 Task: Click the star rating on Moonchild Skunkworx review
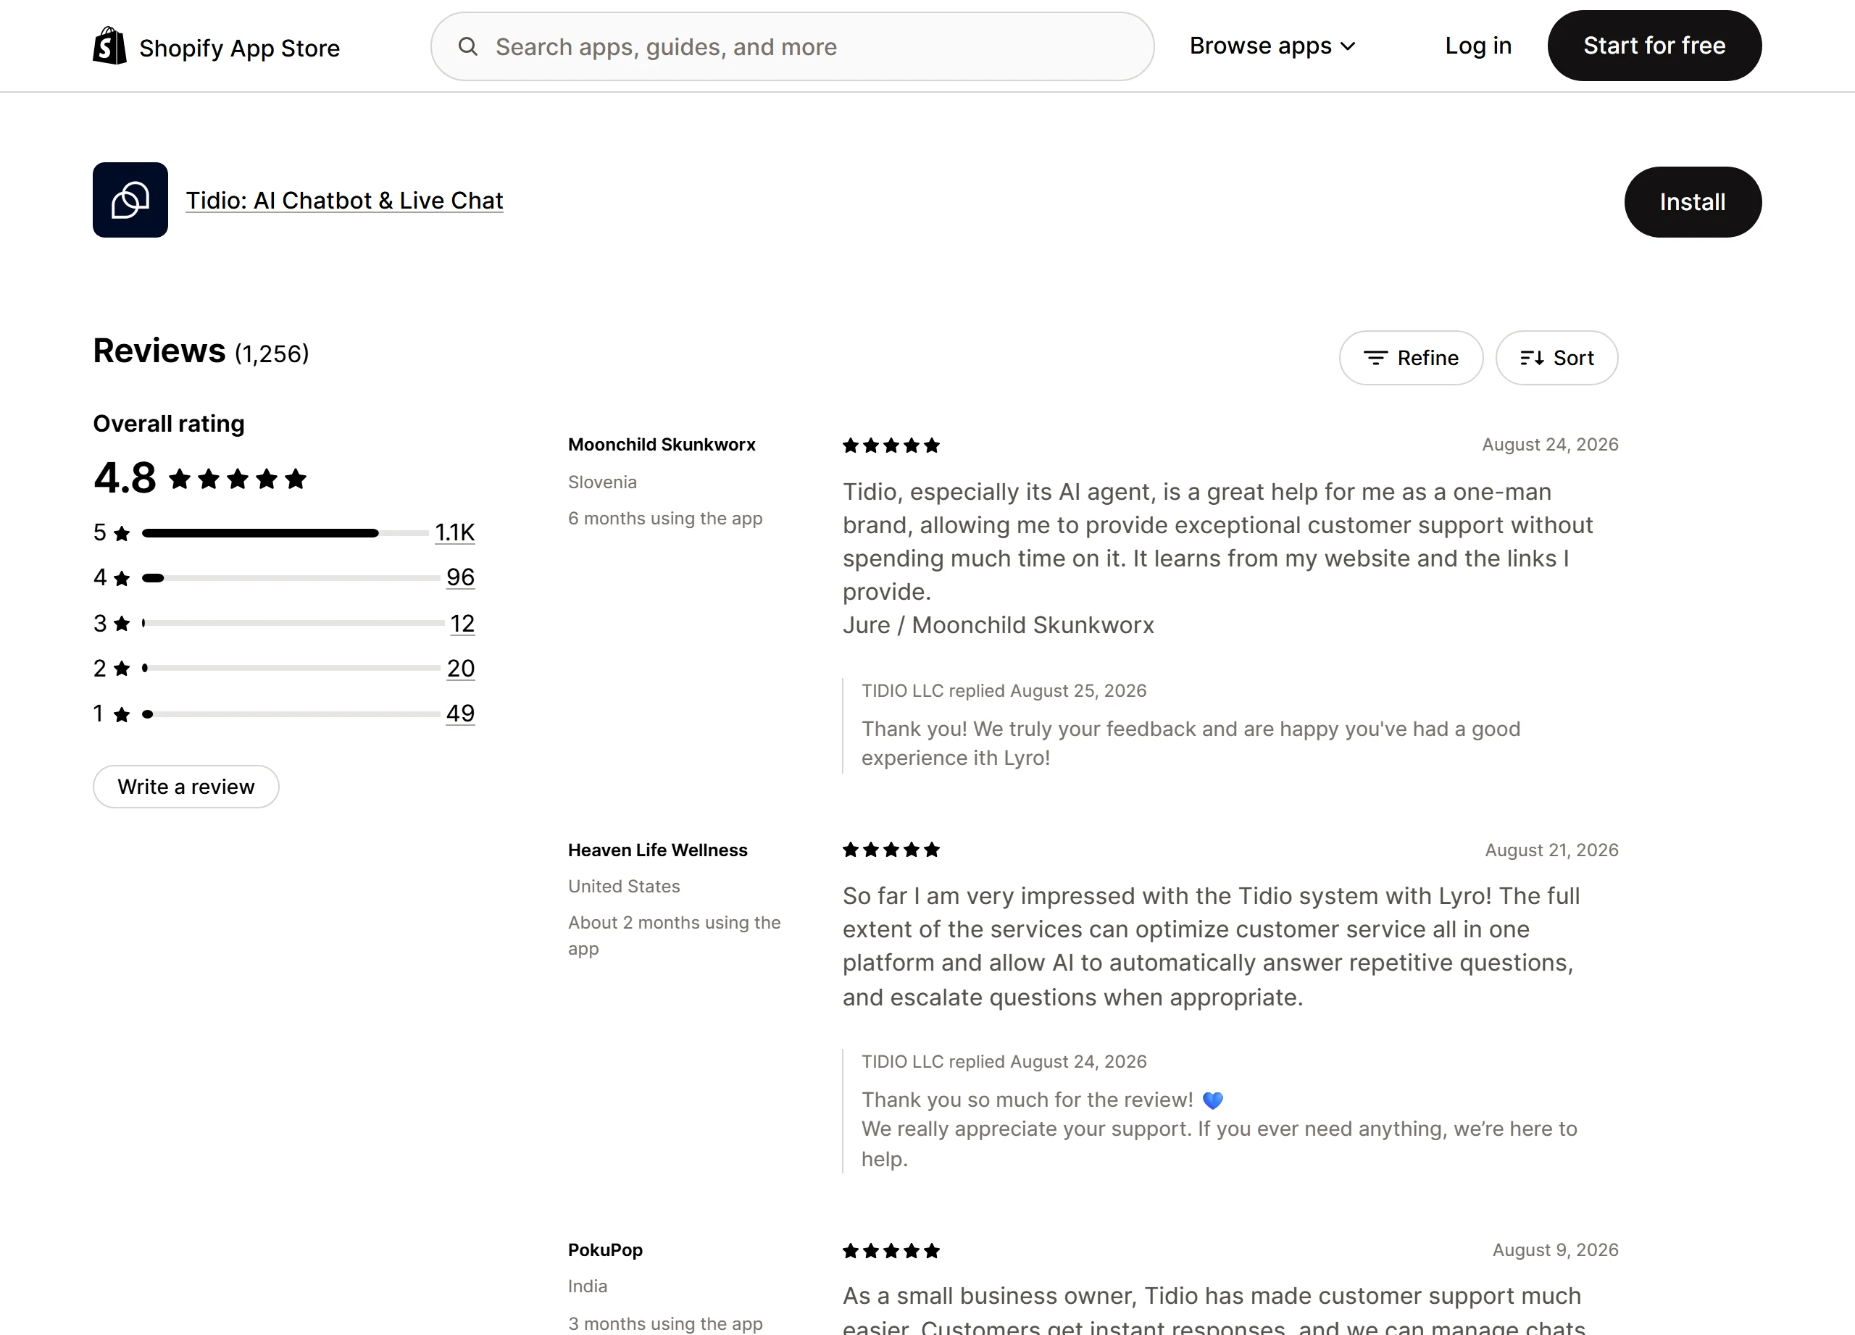(891, 445)
